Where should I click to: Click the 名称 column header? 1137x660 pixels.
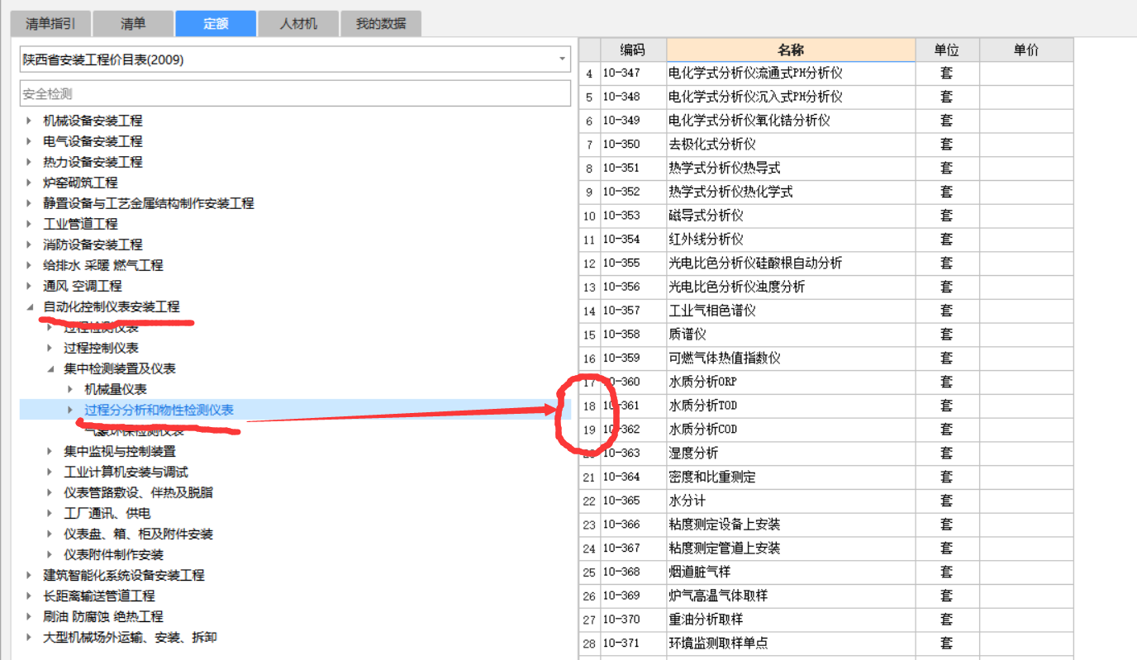pyautogui.click(x=791, y=50)
